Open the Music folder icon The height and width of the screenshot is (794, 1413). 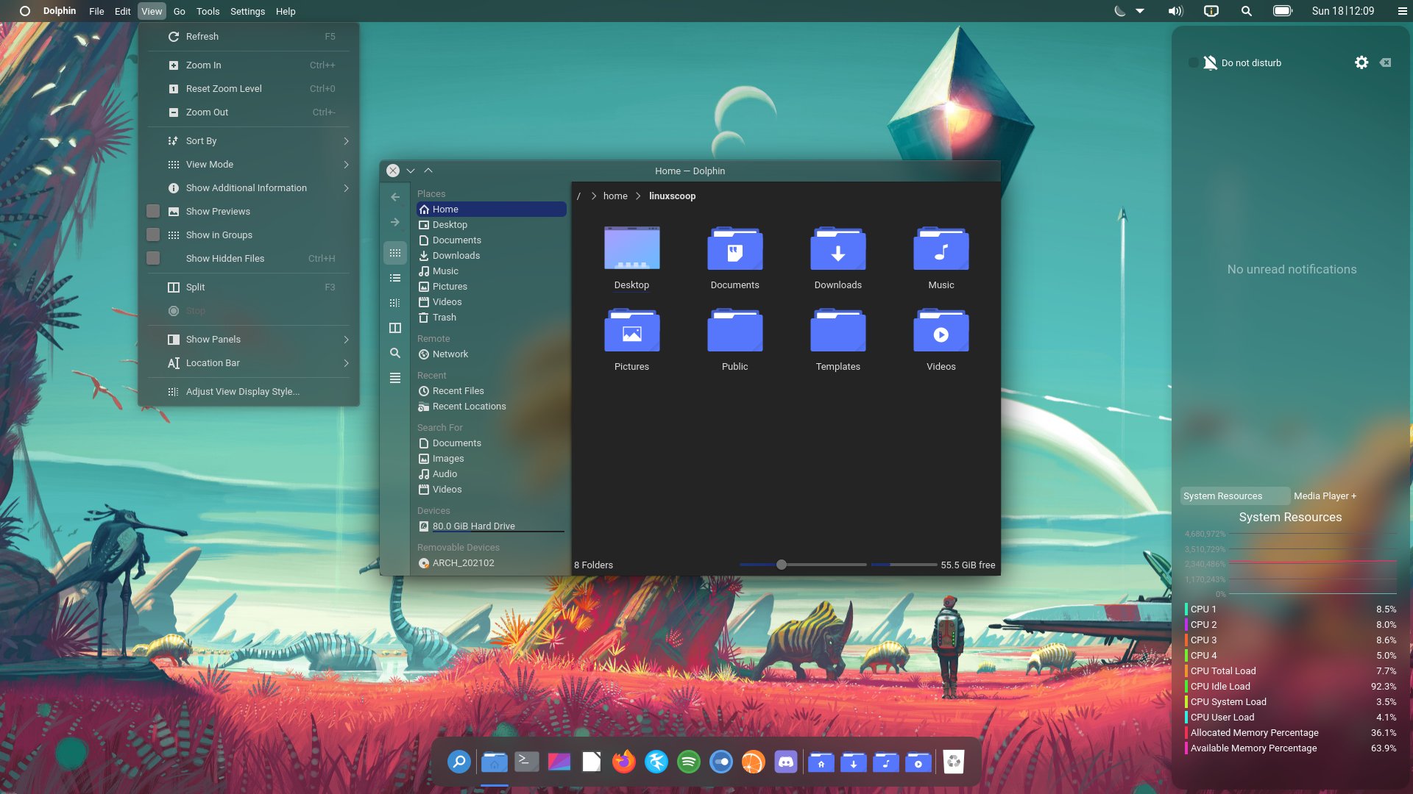(941, 248)
